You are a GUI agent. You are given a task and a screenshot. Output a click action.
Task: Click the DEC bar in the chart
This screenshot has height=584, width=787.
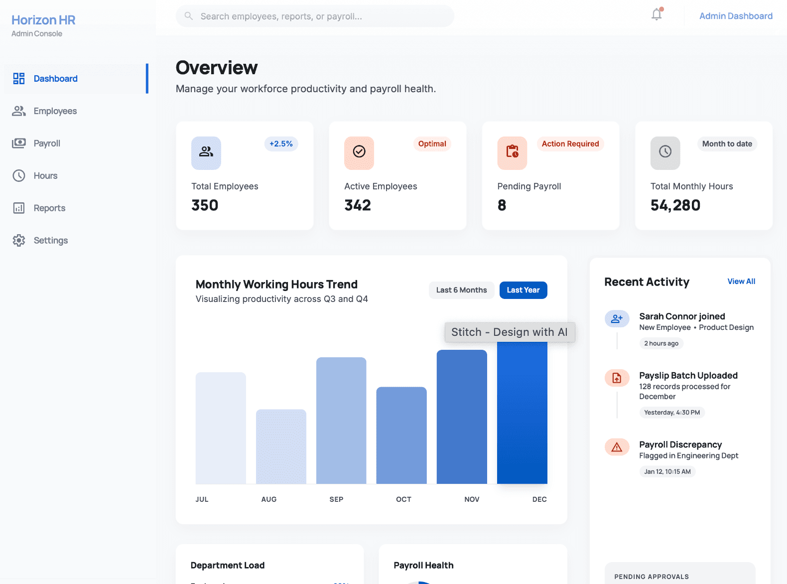[x=522, y=413]
